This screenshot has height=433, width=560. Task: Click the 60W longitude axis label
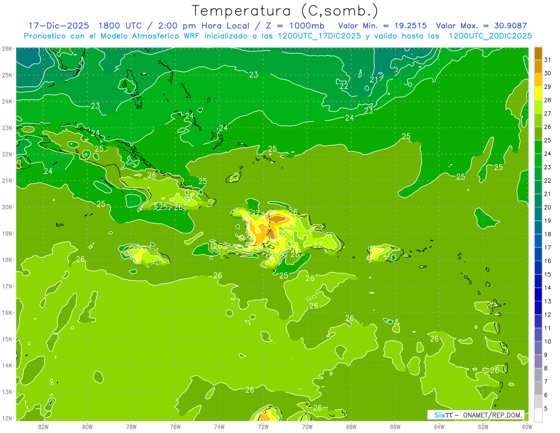(527, 426)
